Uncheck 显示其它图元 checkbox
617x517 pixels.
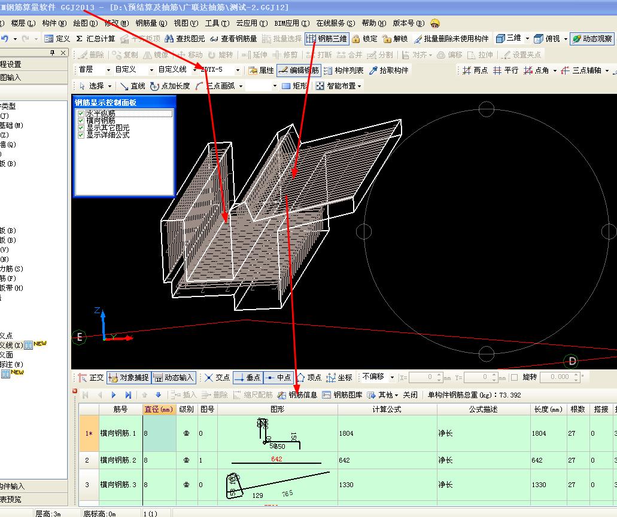tap(81, 128)
